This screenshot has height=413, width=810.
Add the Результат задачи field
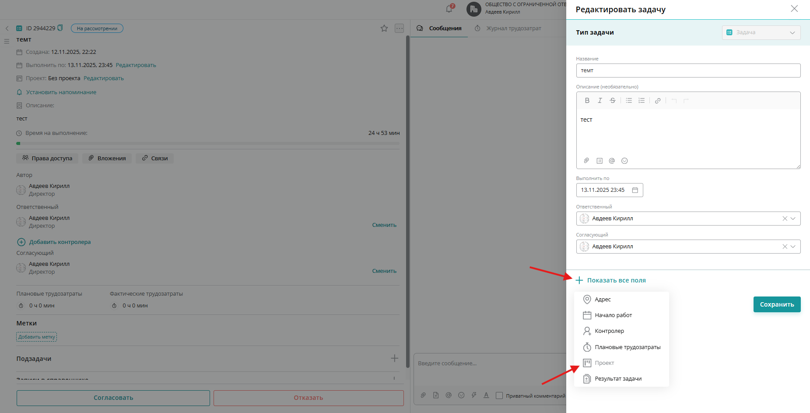coord(621,379)
